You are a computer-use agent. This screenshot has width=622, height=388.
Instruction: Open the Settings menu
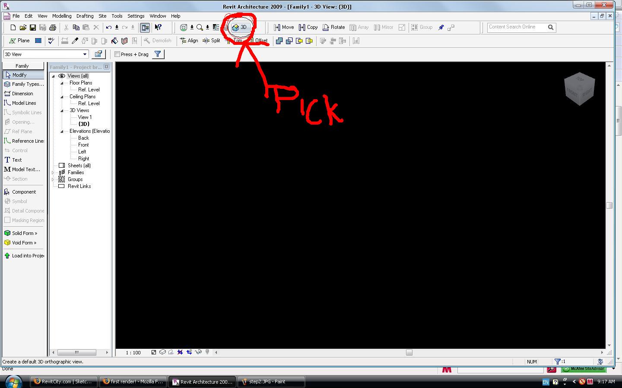(136, 16)
